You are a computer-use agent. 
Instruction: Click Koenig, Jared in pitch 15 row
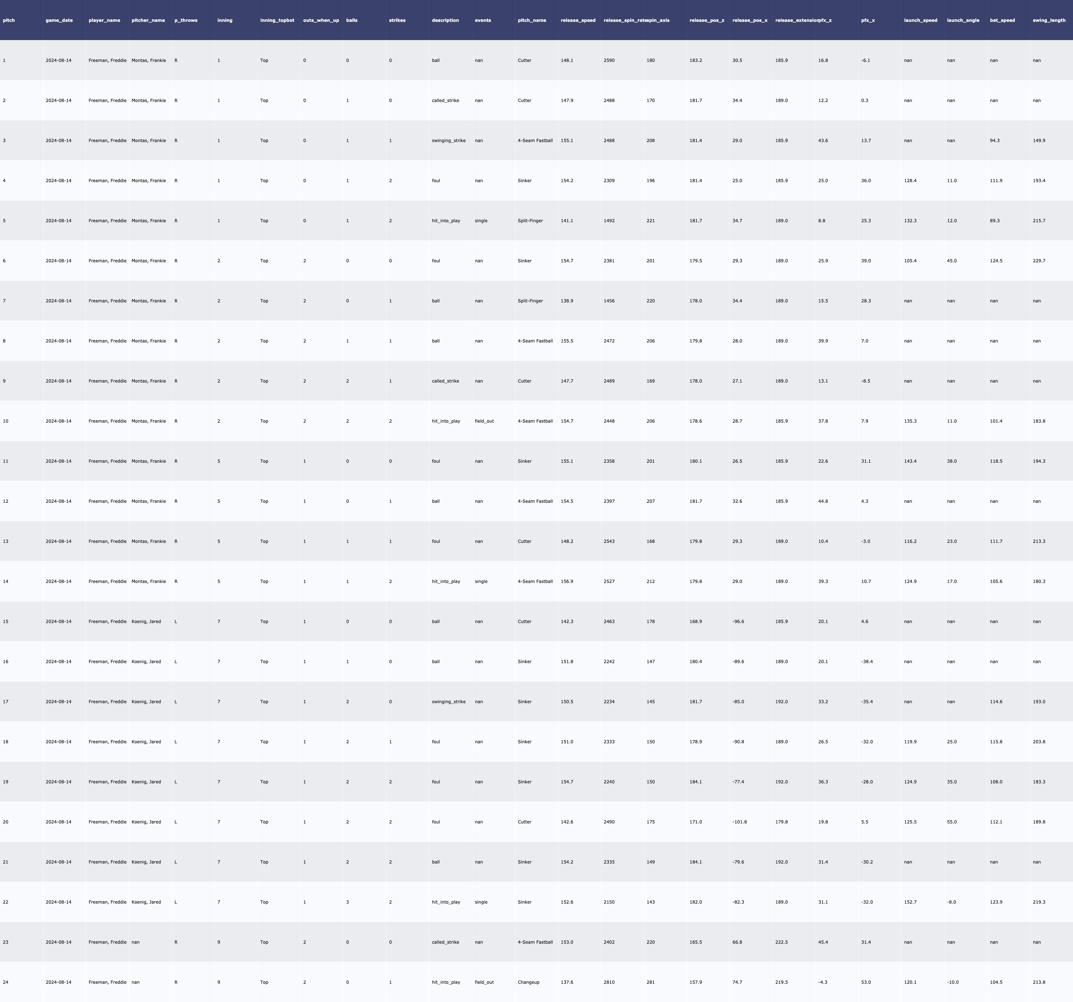[146, 622]
